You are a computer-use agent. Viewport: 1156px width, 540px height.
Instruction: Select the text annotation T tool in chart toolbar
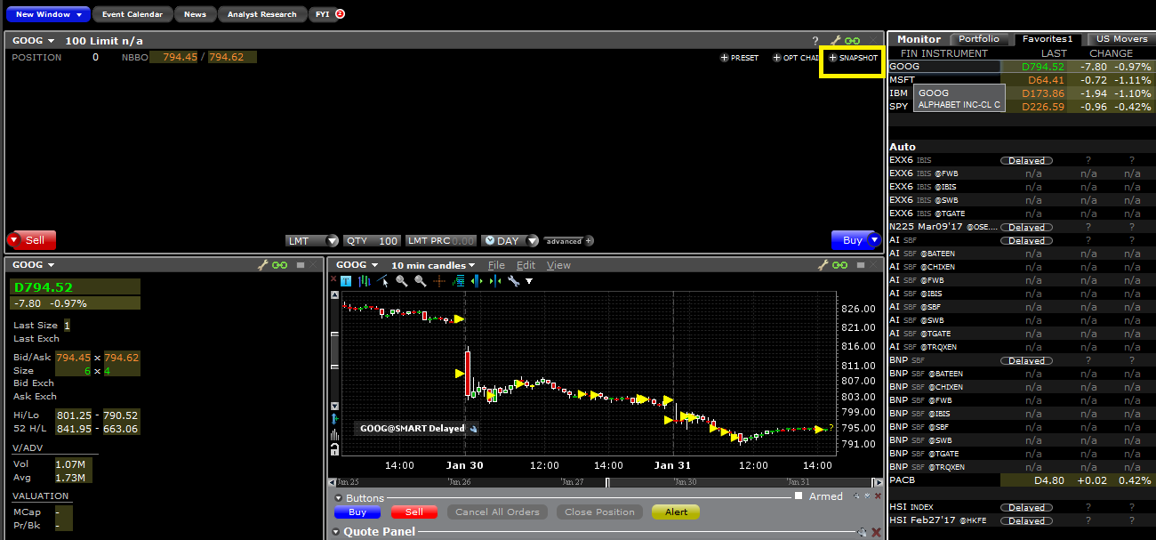coord(347,281)
